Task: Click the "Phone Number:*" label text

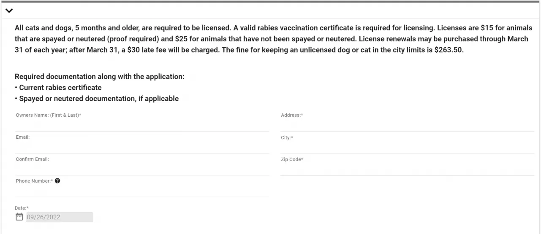Action: click(34, 181)
